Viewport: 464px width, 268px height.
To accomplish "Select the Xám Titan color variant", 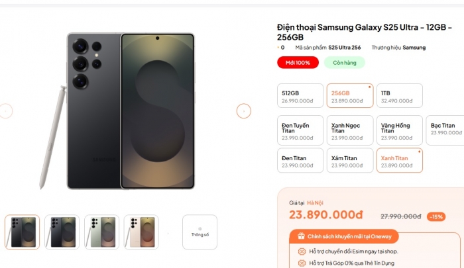I will 349,161.
